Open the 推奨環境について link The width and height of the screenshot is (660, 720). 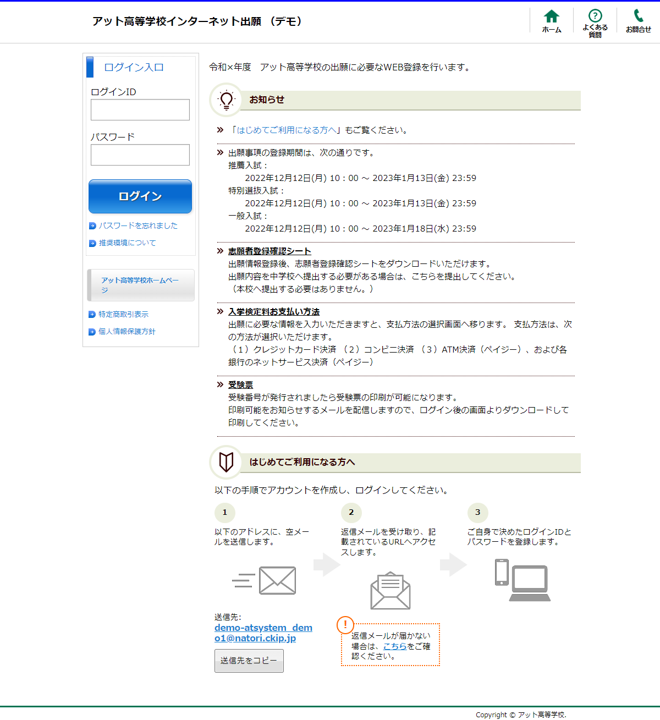pos(127,243)
